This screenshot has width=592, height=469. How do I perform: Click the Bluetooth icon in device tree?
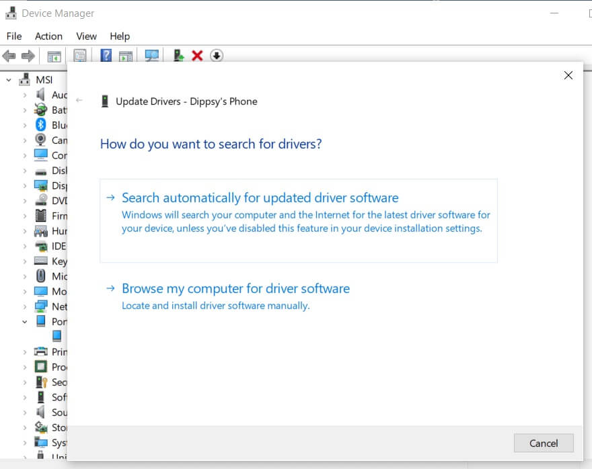pos(40,125)
